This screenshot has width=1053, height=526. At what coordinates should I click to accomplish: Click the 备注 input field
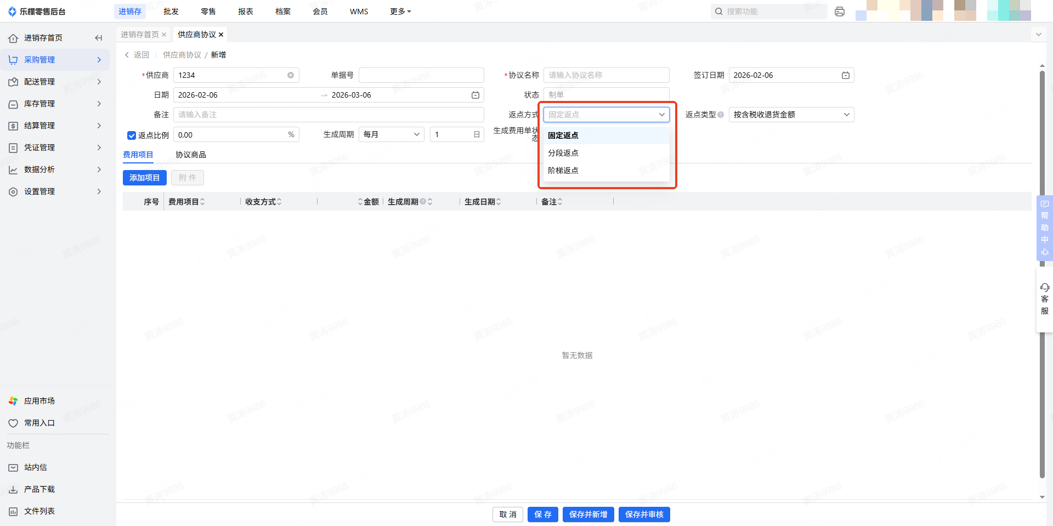[329, 115]
